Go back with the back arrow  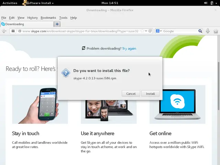(x=4, y=31)
